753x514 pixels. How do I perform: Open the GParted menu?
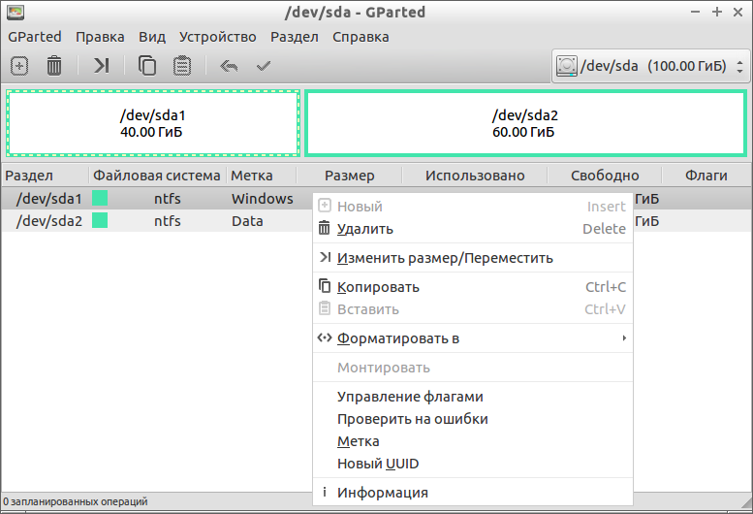click(x=35, y=37)
